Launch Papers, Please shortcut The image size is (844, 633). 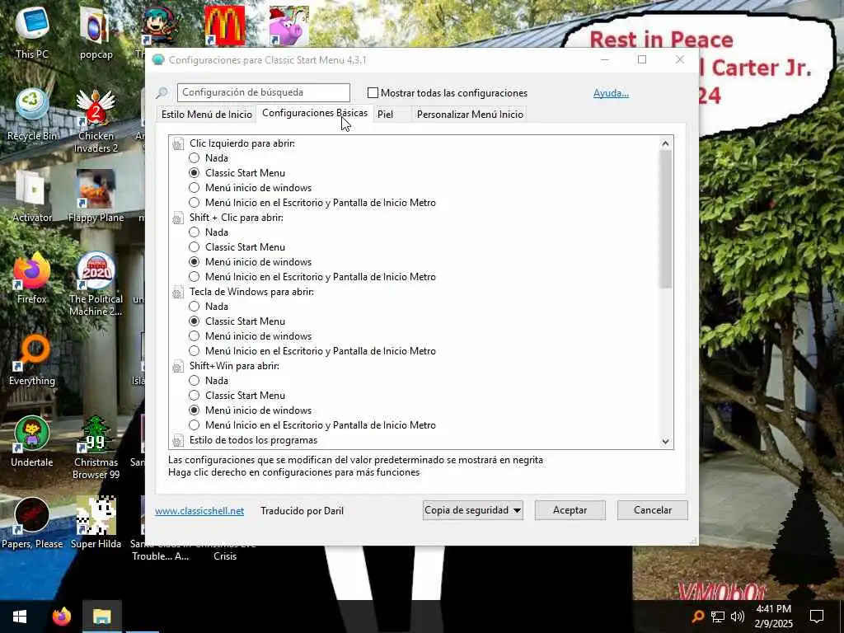[32, 523]
